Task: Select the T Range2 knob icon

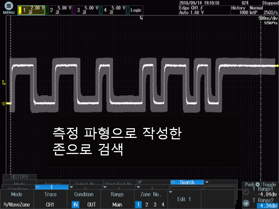Action: pos(246,203)
